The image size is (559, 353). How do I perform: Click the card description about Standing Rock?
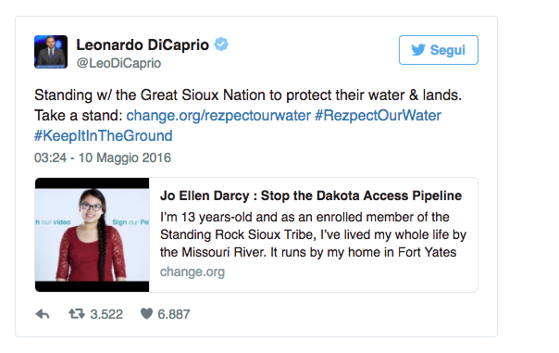(x=313, y=234)
